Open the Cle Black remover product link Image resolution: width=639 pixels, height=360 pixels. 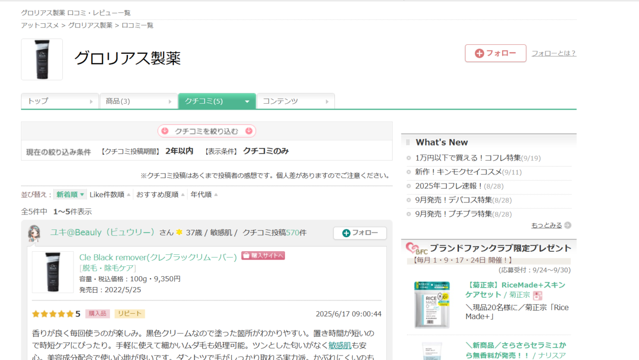click(x=158, y=257)
